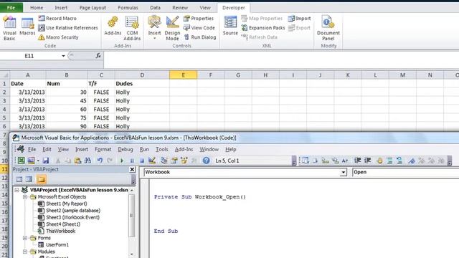This screenshot has width=459, height=258.
Task: Click View Microsoft Excel icon in VBA toolbar
Action: tap(21, 161)
